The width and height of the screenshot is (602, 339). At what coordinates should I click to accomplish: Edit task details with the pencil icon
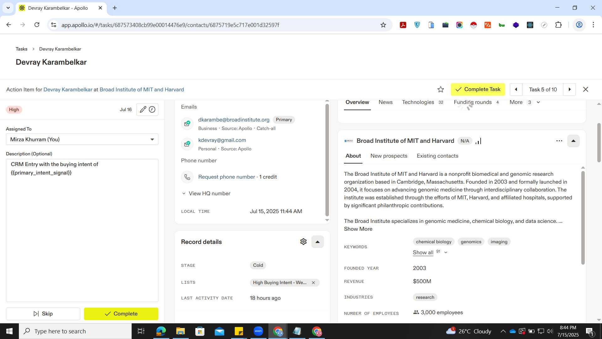coord(143,110)
